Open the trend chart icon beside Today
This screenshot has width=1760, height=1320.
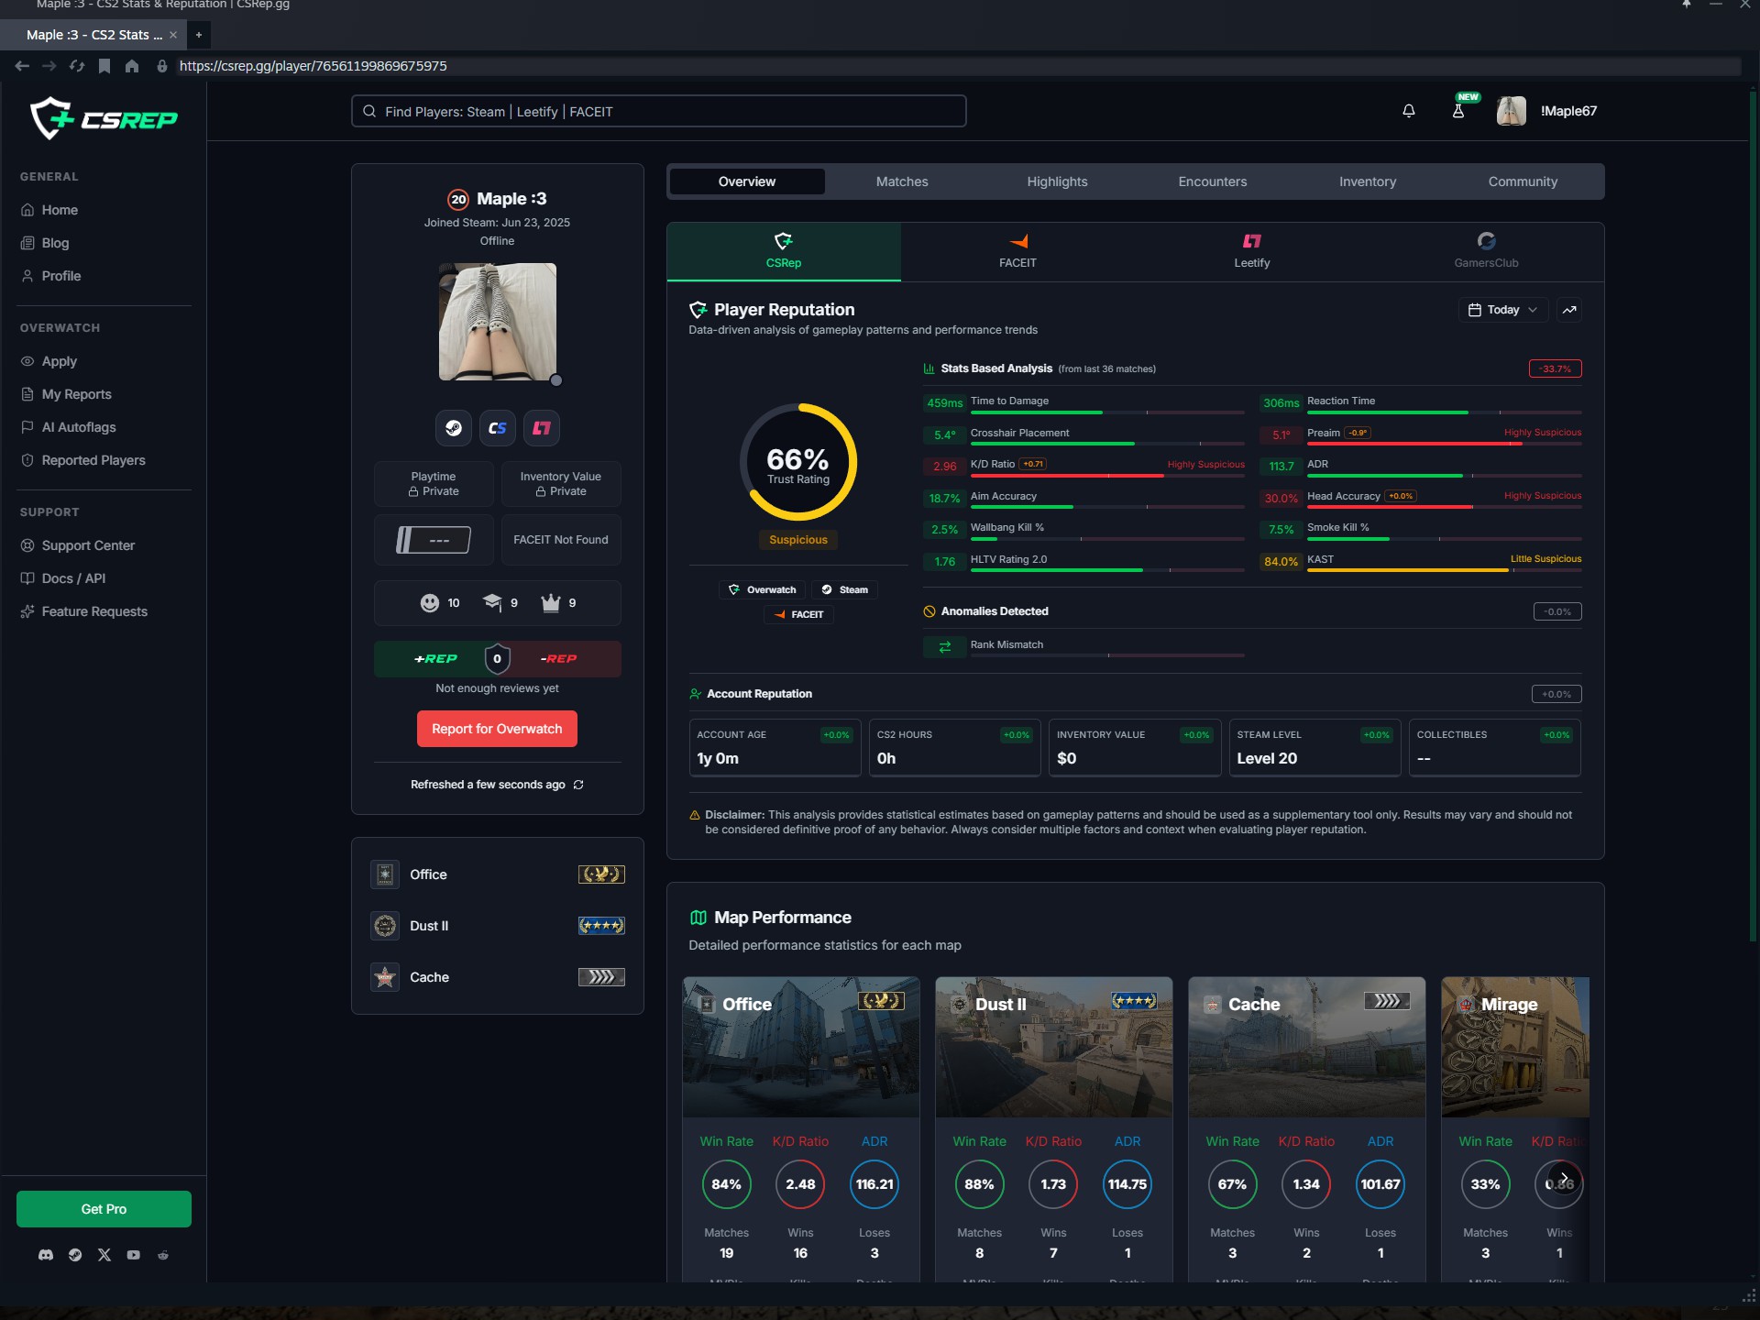tap(1569, 310)
